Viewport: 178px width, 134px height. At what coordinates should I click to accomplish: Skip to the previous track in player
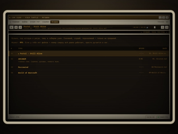point(16,27)
